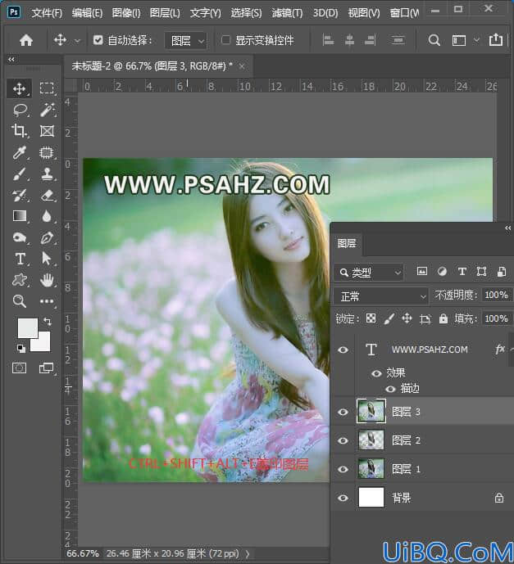514x564 pixels.
Task: Enable Show Transform Controls checkbox
Action: coord(225,40)
